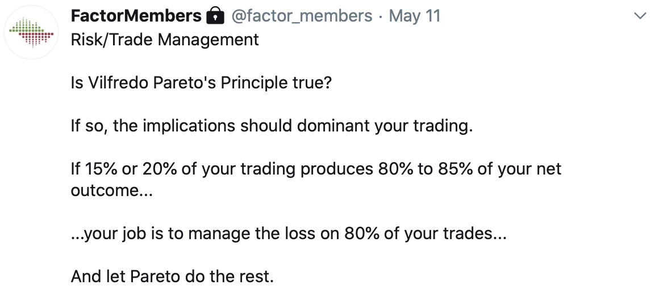659x289 pixels.
Task: Click the closing line And let Pareto do the rest
Action: pos(172,277)
